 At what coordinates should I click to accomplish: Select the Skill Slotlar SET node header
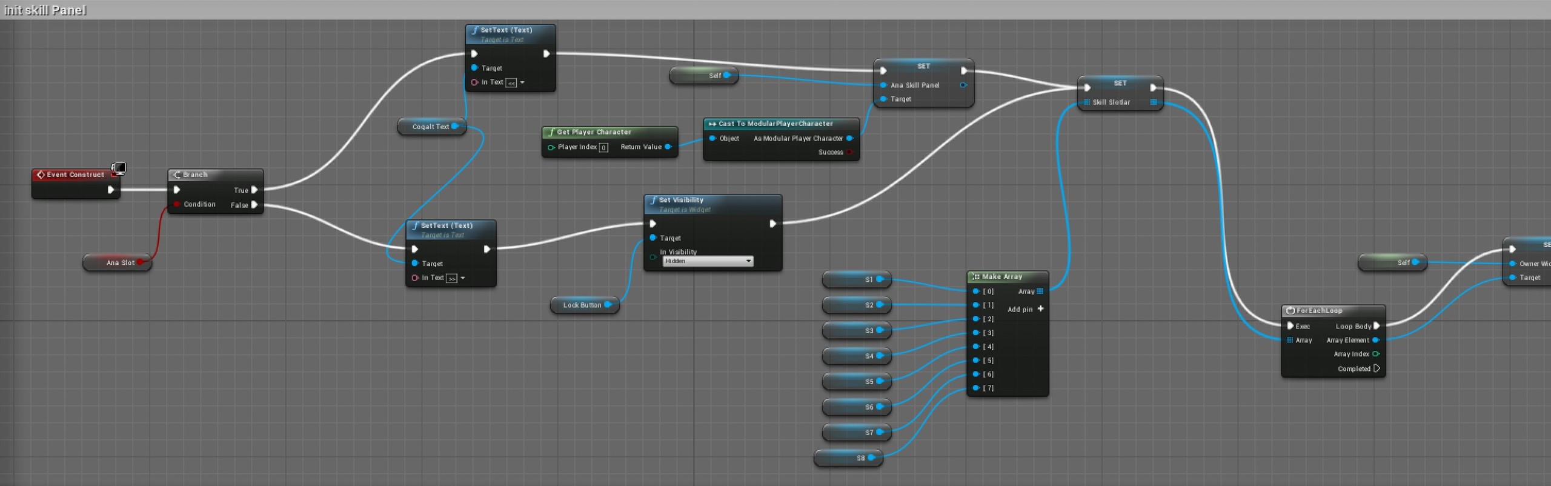(x=1120, y=83)
